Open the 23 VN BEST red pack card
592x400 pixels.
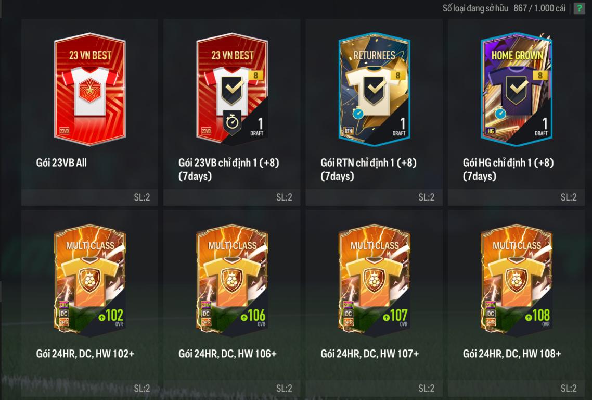90,89
